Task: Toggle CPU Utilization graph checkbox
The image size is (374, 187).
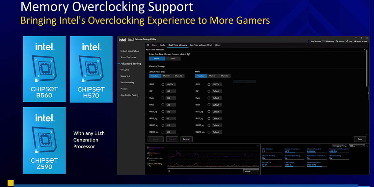Action: [148, 153]
